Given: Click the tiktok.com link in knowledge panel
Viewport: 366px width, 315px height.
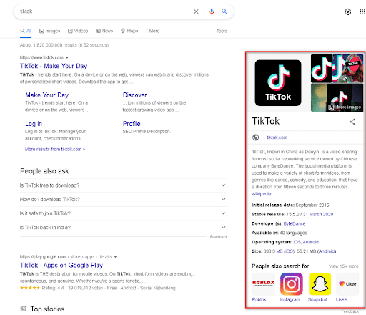Looking at the screenshot, I should [277, 137].
